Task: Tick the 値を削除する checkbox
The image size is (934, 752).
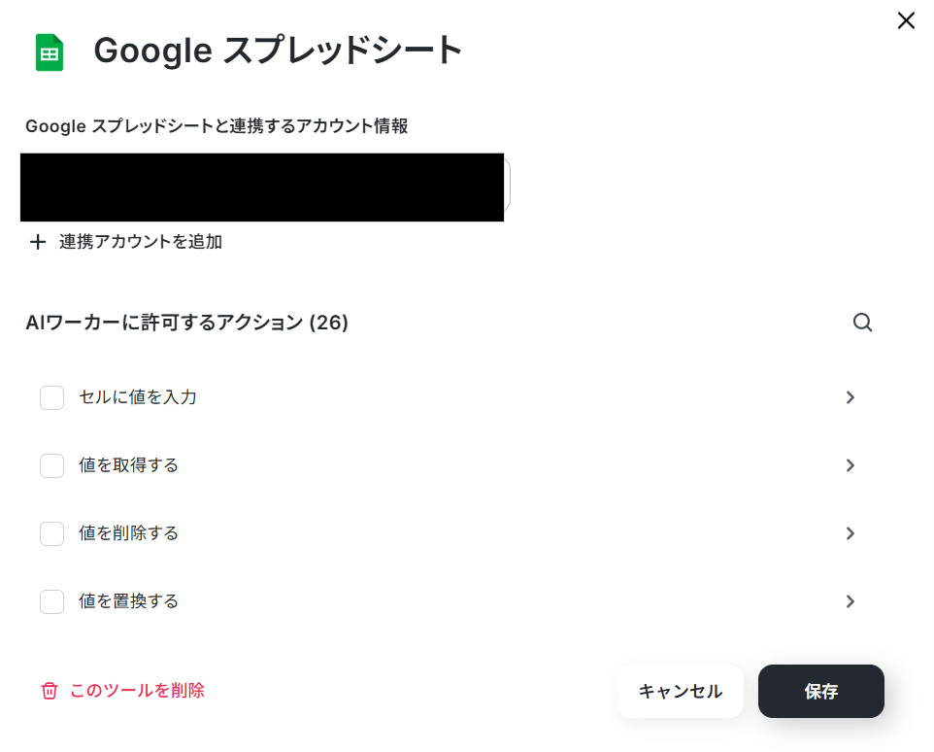Action: point(51,533)
